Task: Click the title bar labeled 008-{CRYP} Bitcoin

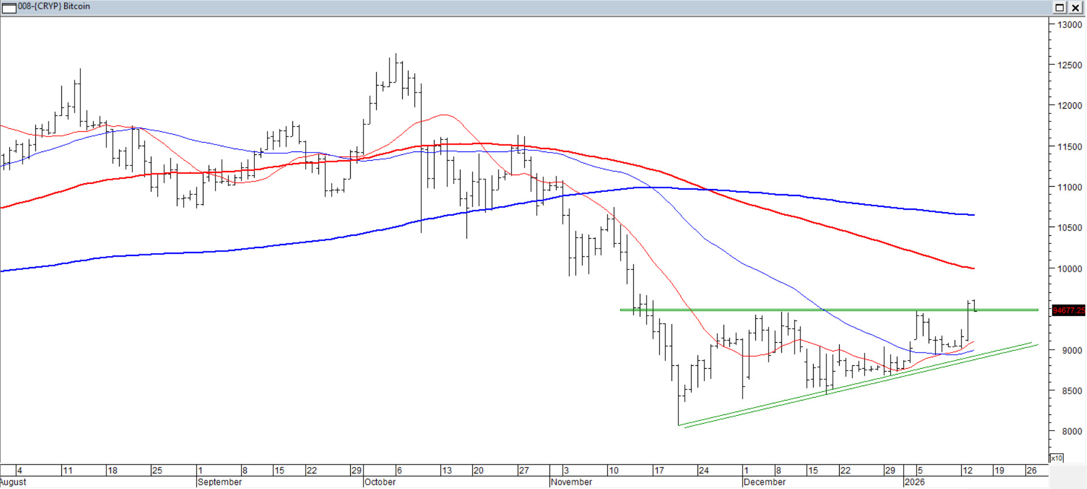Action: [520, 7]
